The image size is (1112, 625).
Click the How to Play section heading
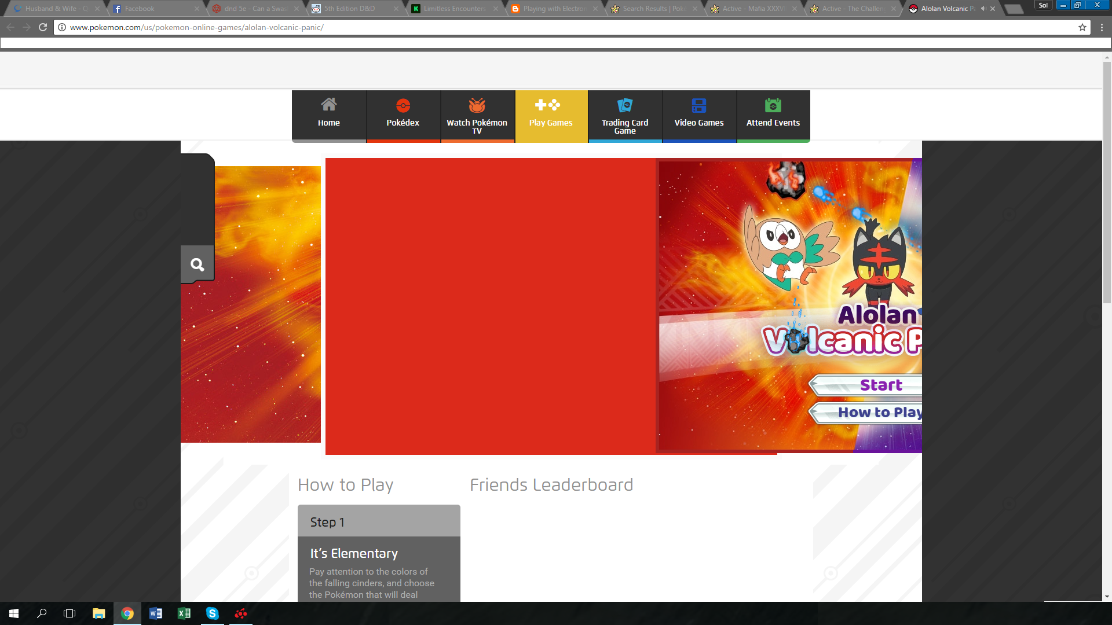[345, 485]
